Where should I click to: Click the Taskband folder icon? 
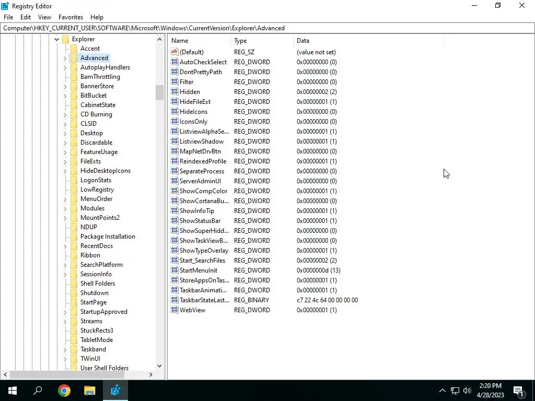[74, 349]
